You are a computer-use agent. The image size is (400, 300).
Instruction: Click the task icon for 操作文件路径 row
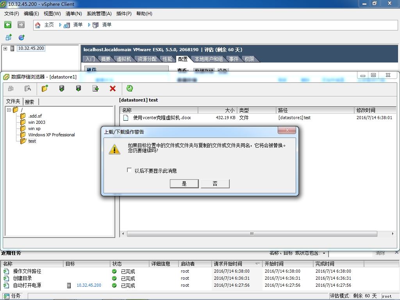click(6, 271)
